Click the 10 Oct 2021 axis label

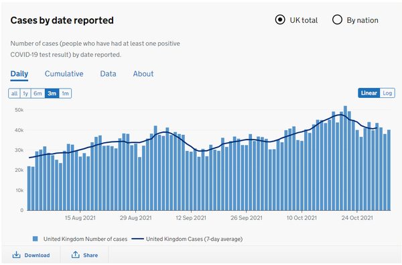pos(301,218)
